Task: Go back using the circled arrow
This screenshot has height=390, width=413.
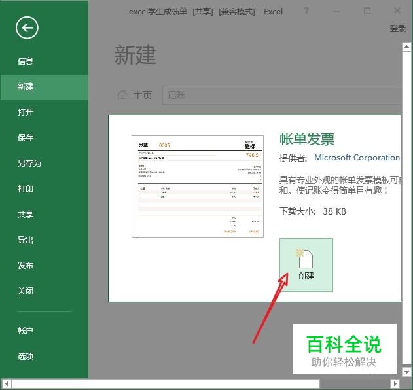Action: click(x=27, y=27)
